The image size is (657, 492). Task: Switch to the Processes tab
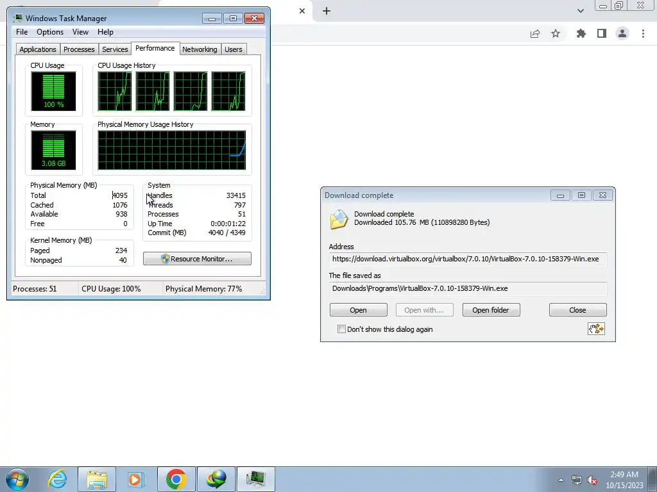(x=79, y=49)
